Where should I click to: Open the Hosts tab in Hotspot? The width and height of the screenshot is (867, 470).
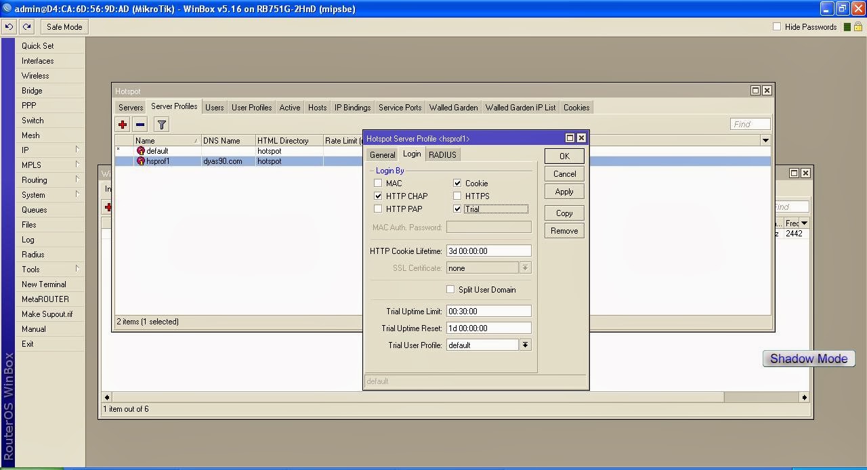[317, 108]
